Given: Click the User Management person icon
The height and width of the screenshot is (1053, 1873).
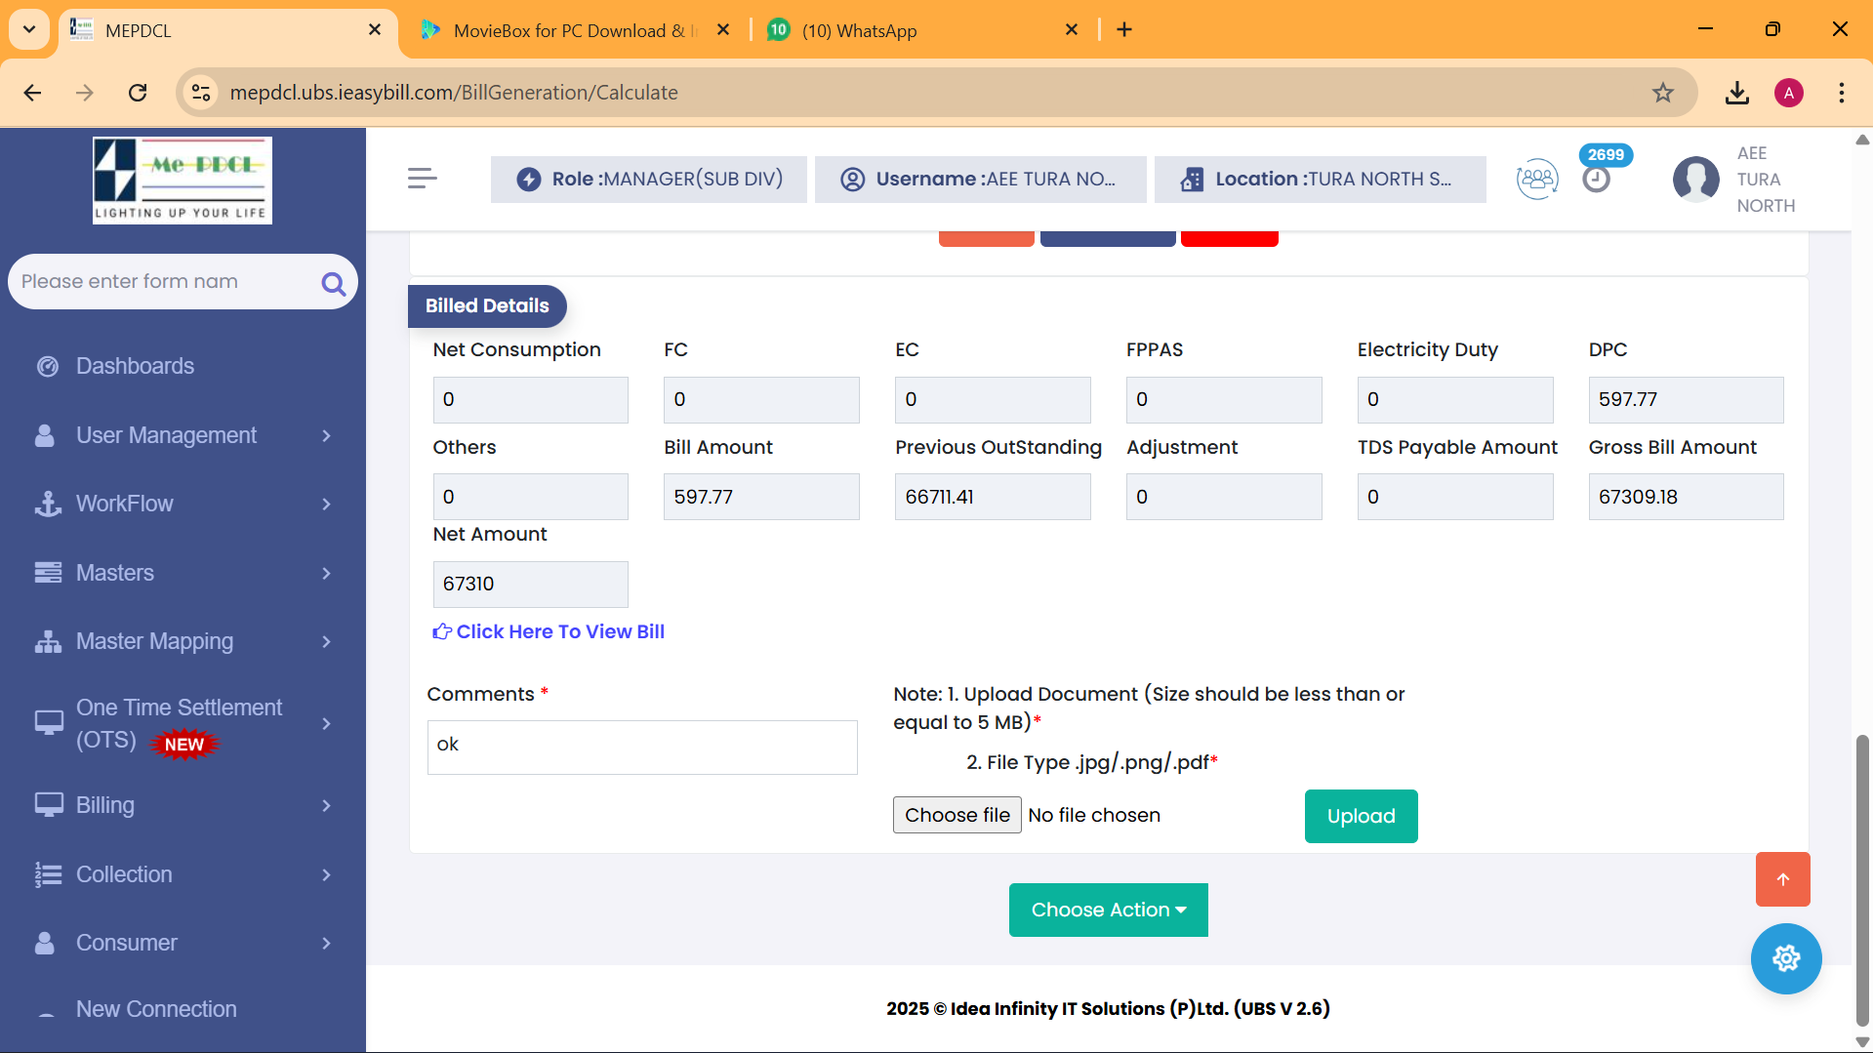Looking at the screenshot, I should click(x=45, y=435).
